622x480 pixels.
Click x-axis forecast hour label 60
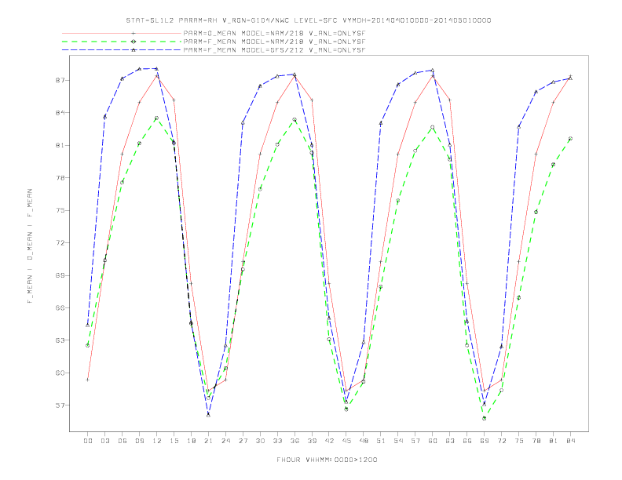(x=433, y=441)
